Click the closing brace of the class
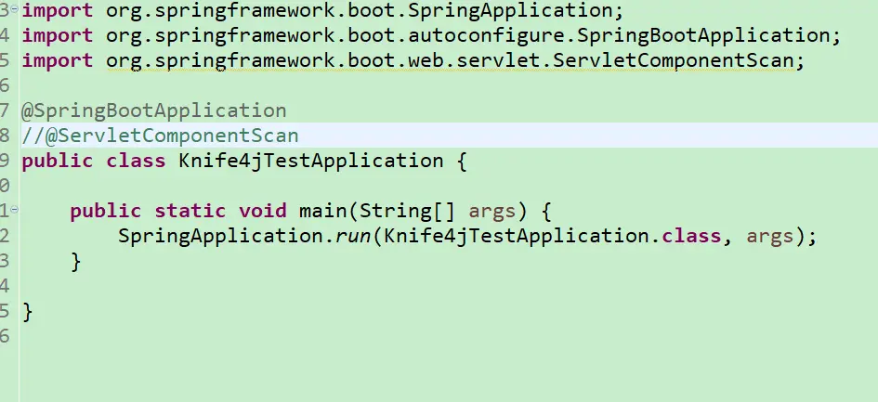This screenshot has width=878, height=402. (x=27, y=311)
